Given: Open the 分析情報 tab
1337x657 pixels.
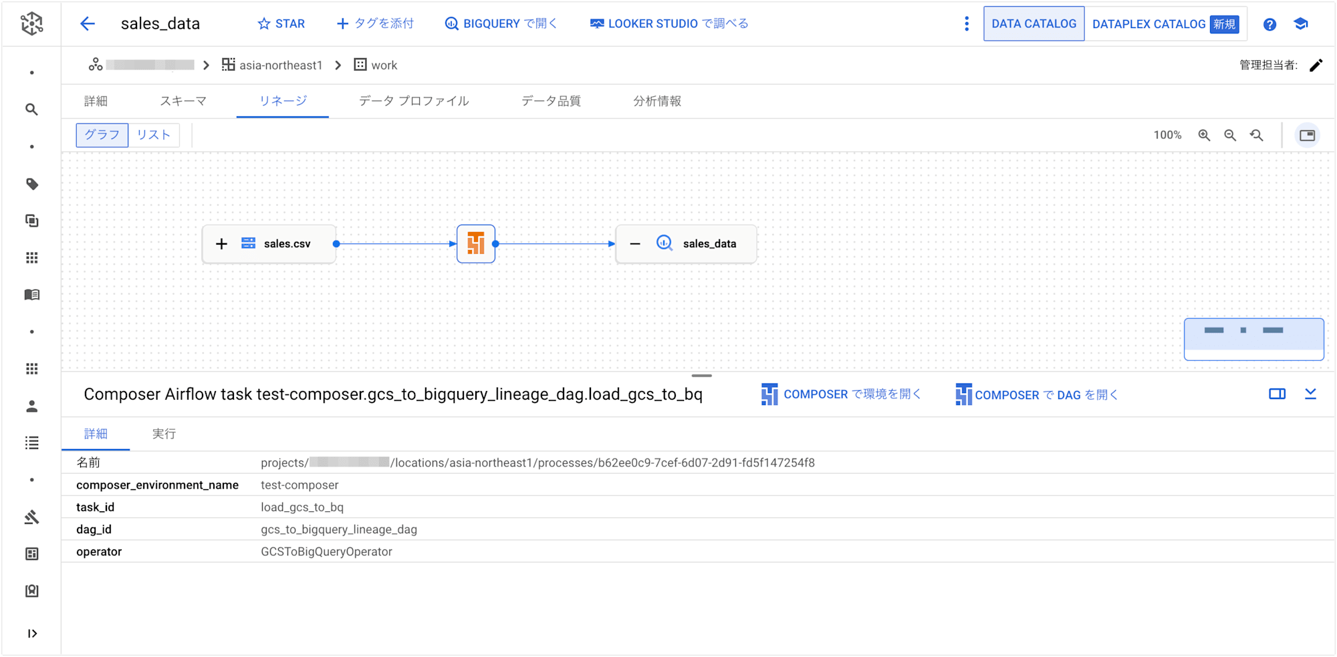Looking at the screenshot, I should [657, 101].
